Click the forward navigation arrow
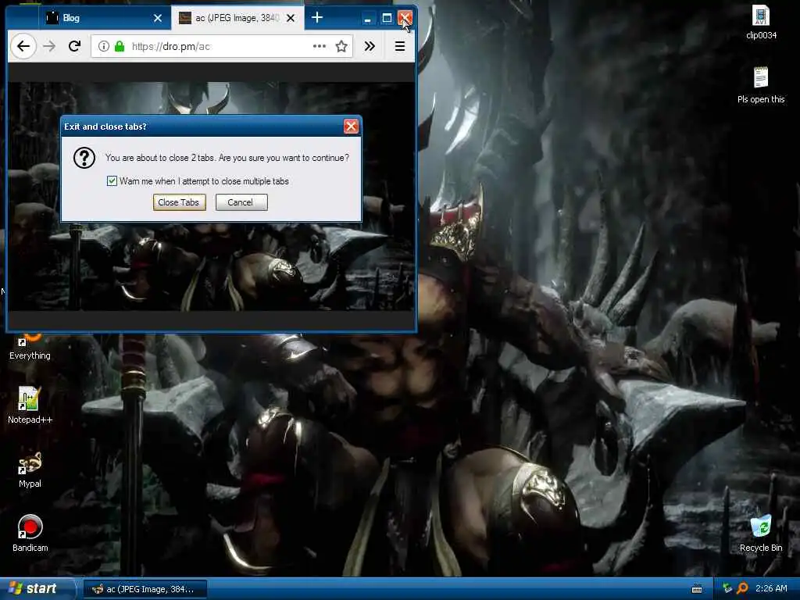The width and height of the screenshot is (800, 600). pos(49,46)
